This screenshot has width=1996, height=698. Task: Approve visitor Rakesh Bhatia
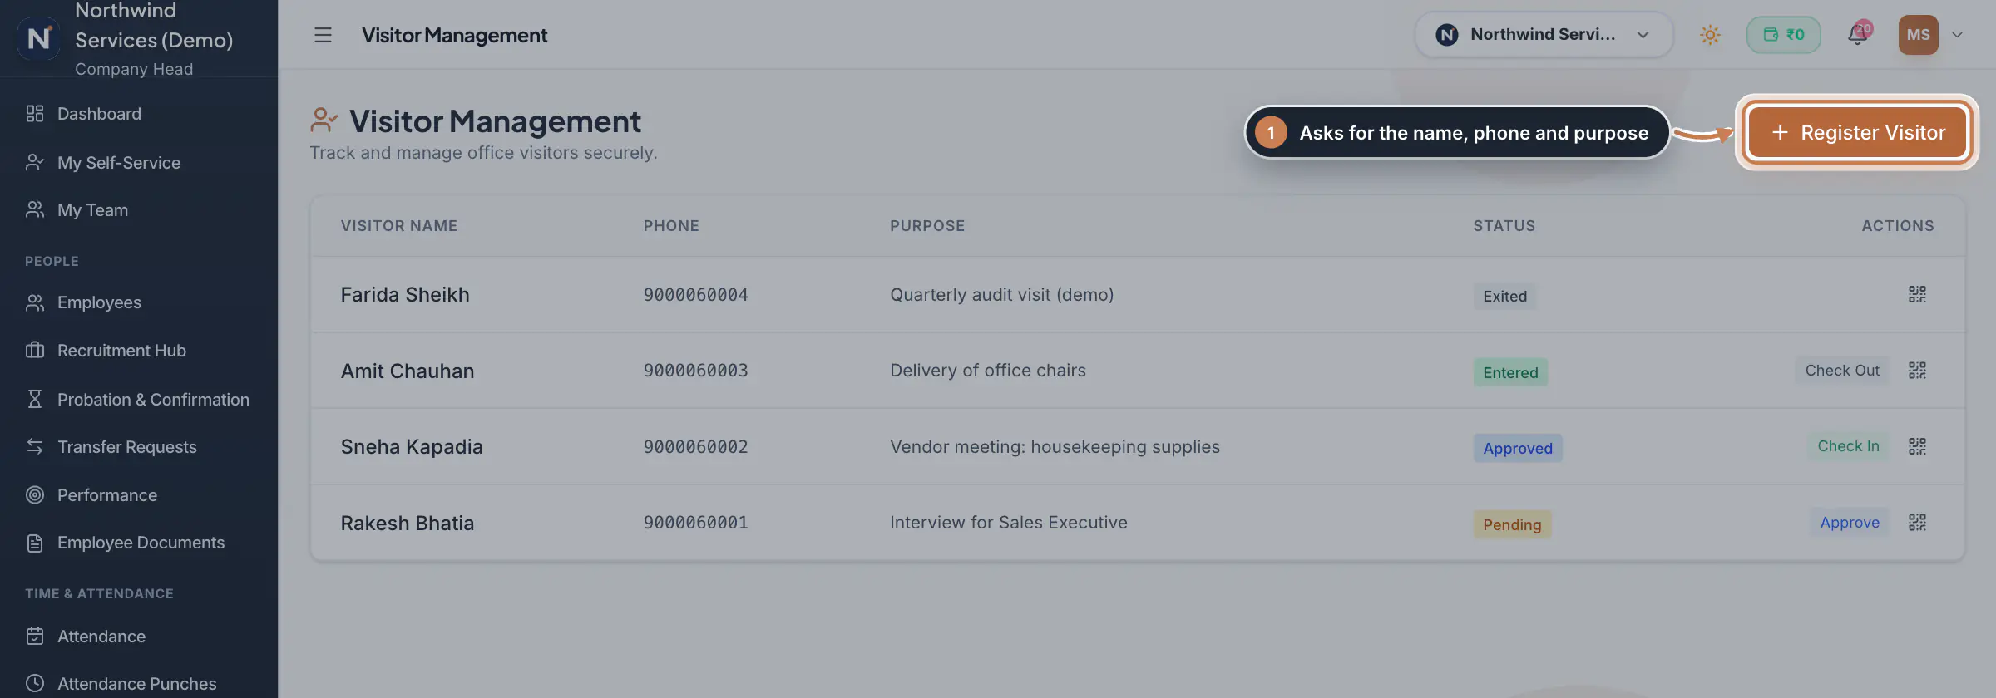click(1850, 522)
